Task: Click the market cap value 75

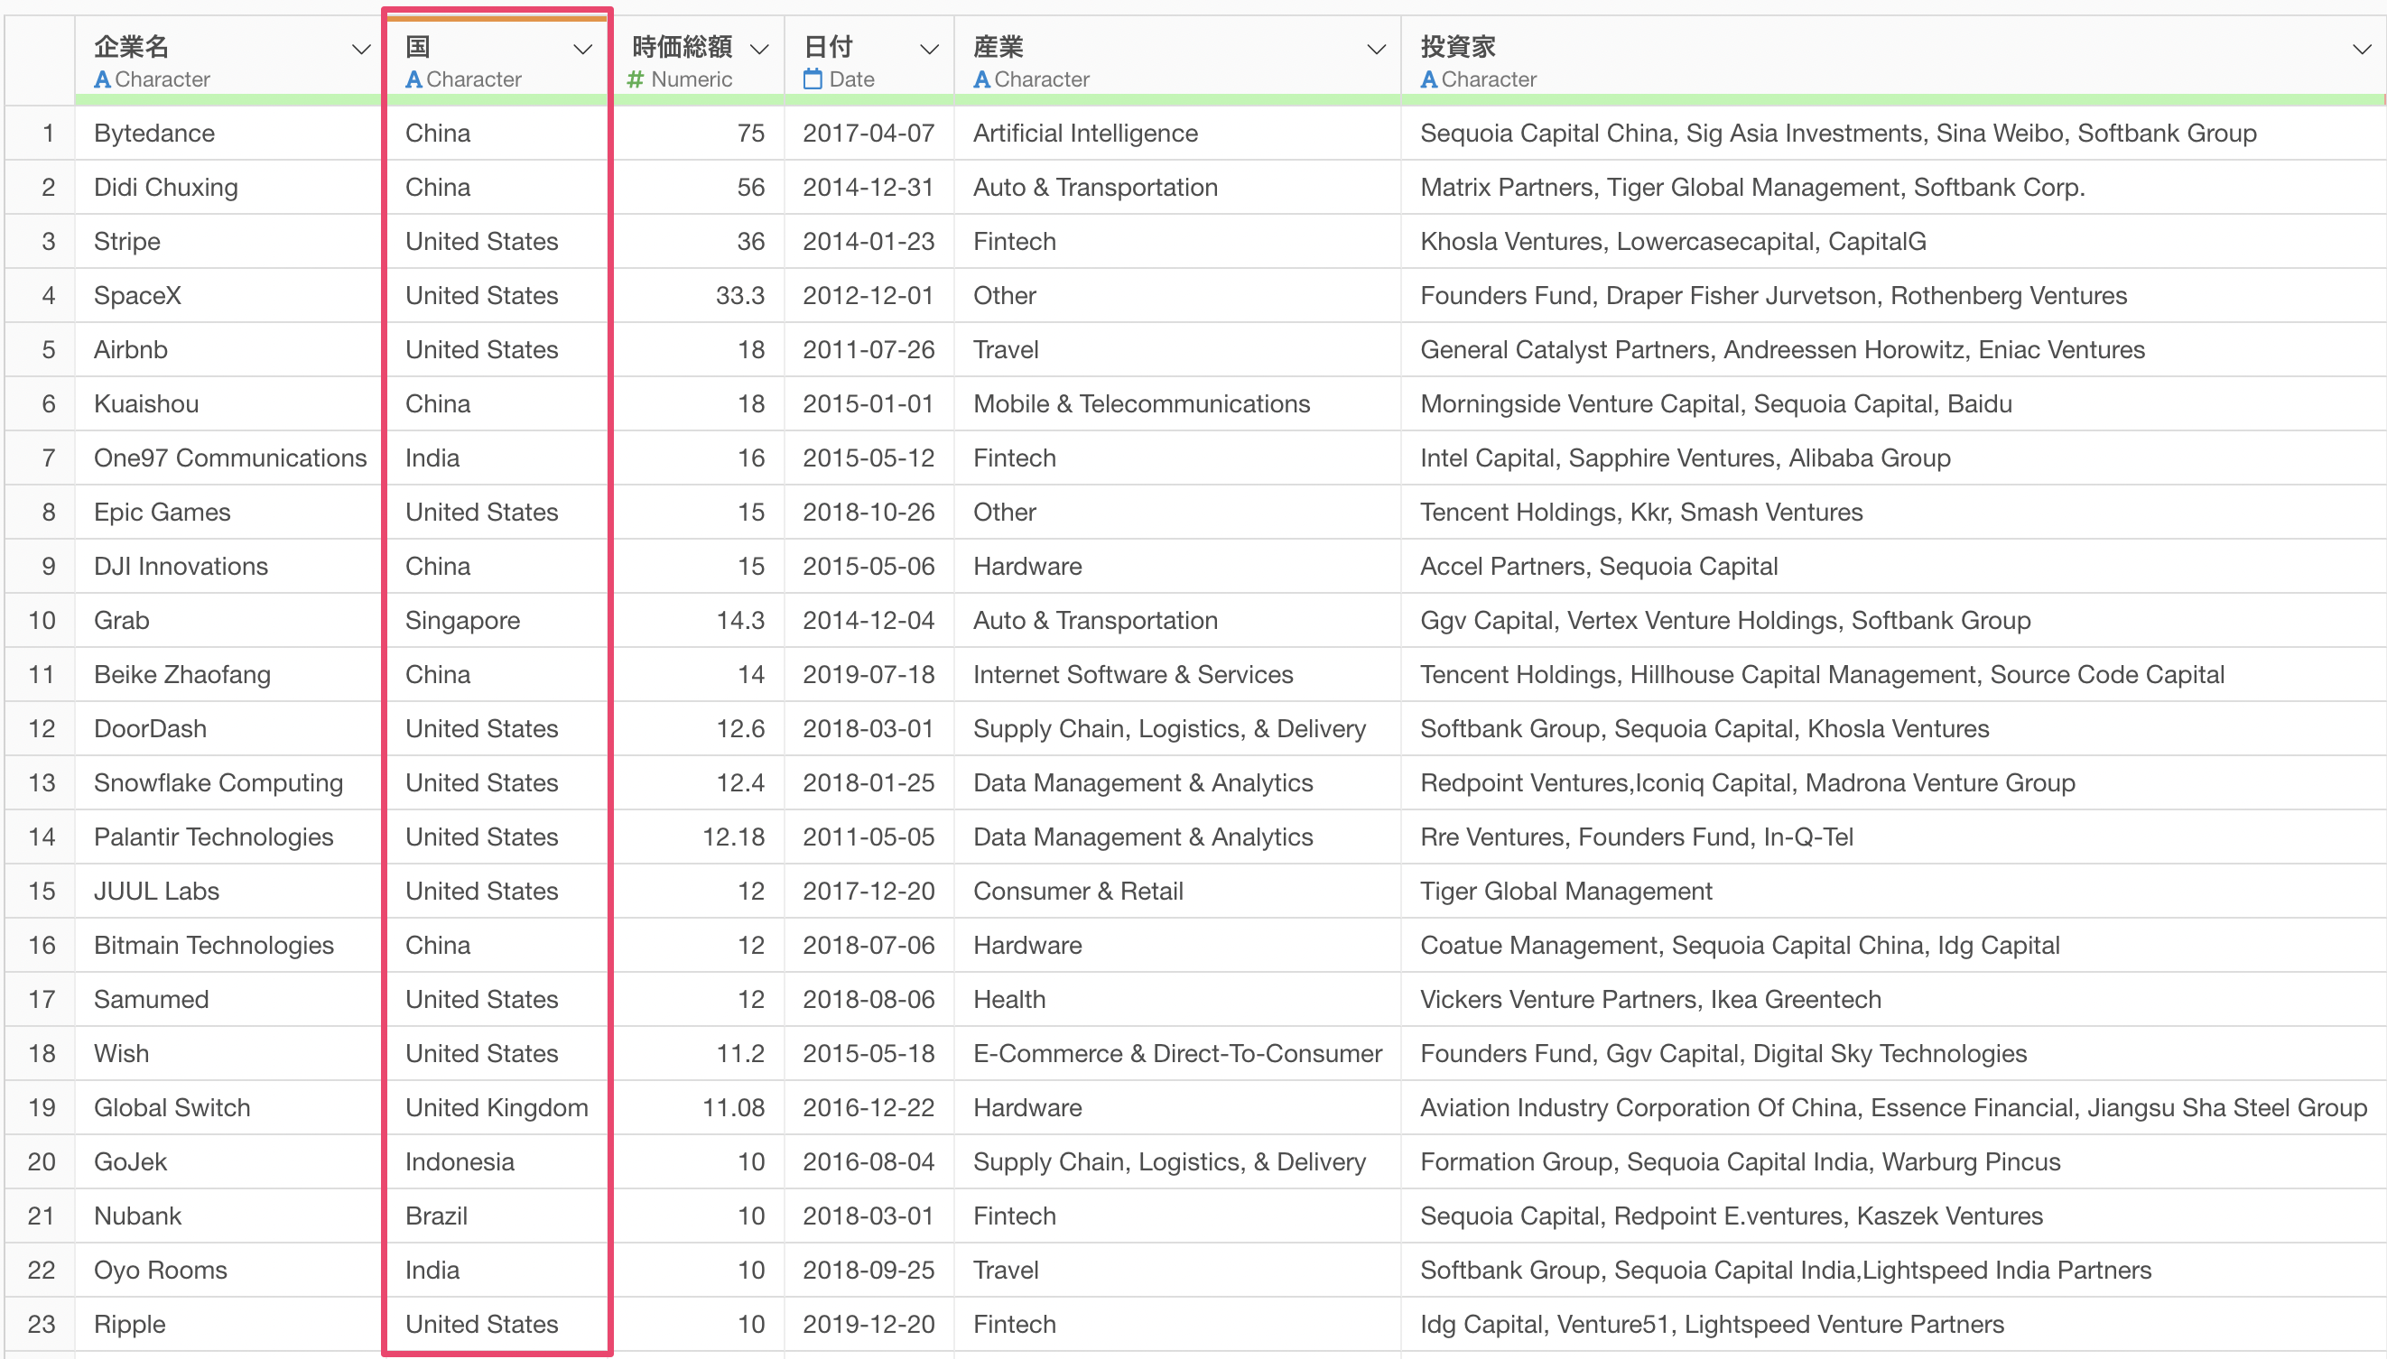Action: click(698, 134)
